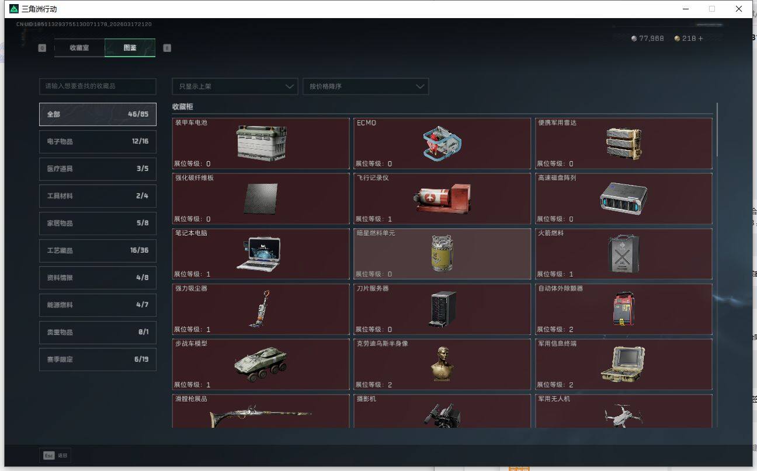
Task: Click the 高速磁盘阵列 disk array icon
Action: (x=623, y=198)
